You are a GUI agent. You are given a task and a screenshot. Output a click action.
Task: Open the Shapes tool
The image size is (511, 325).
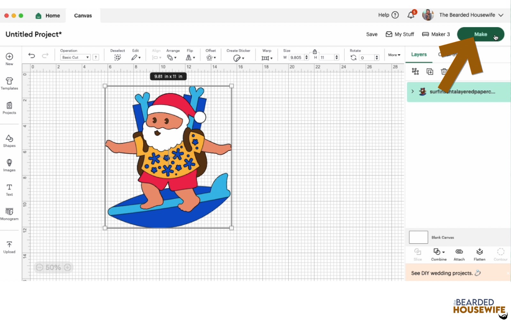9,141
